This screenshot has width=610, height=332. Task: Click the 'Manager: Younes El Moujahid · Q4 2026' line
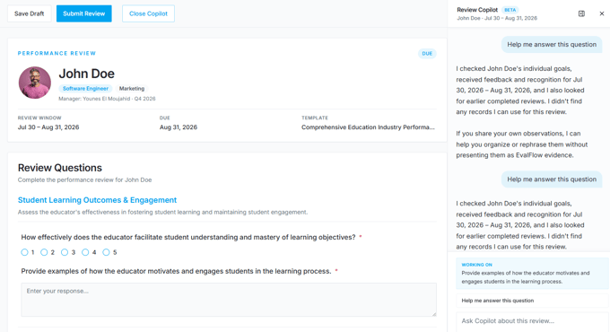click(x=107, y=99)
